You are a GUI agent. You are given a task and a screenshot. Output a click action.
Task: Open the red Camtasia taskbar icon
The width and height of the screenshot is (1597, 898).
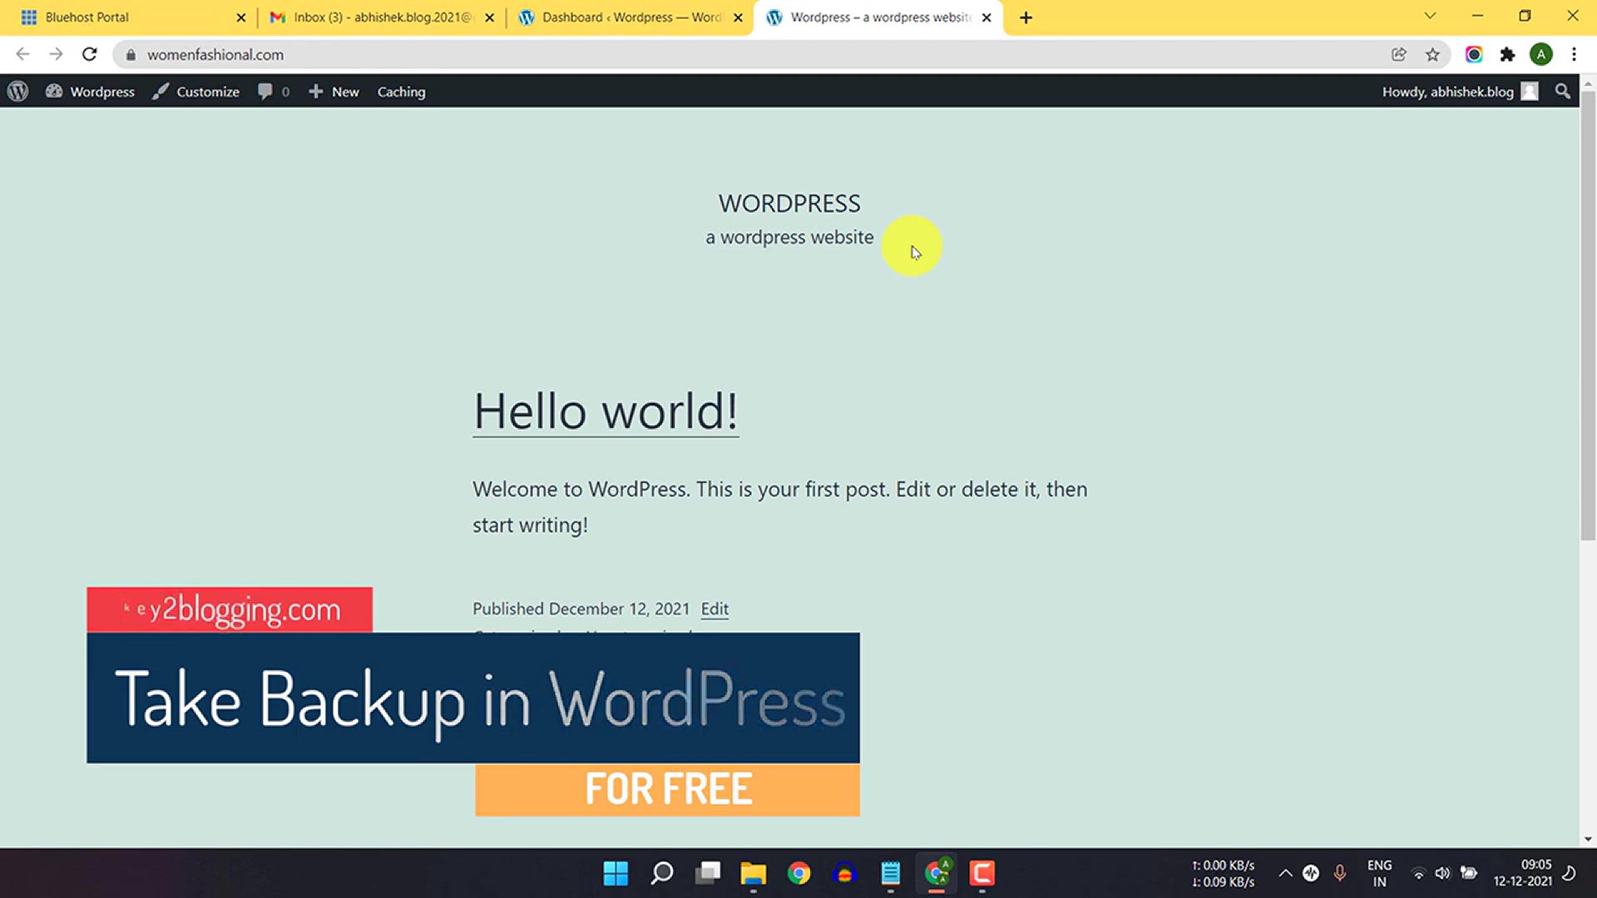pos(982,873)
